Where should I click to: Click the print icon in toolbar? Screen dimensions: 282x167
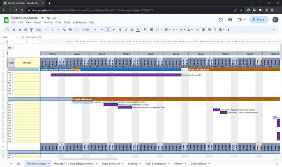pos(26,29)
